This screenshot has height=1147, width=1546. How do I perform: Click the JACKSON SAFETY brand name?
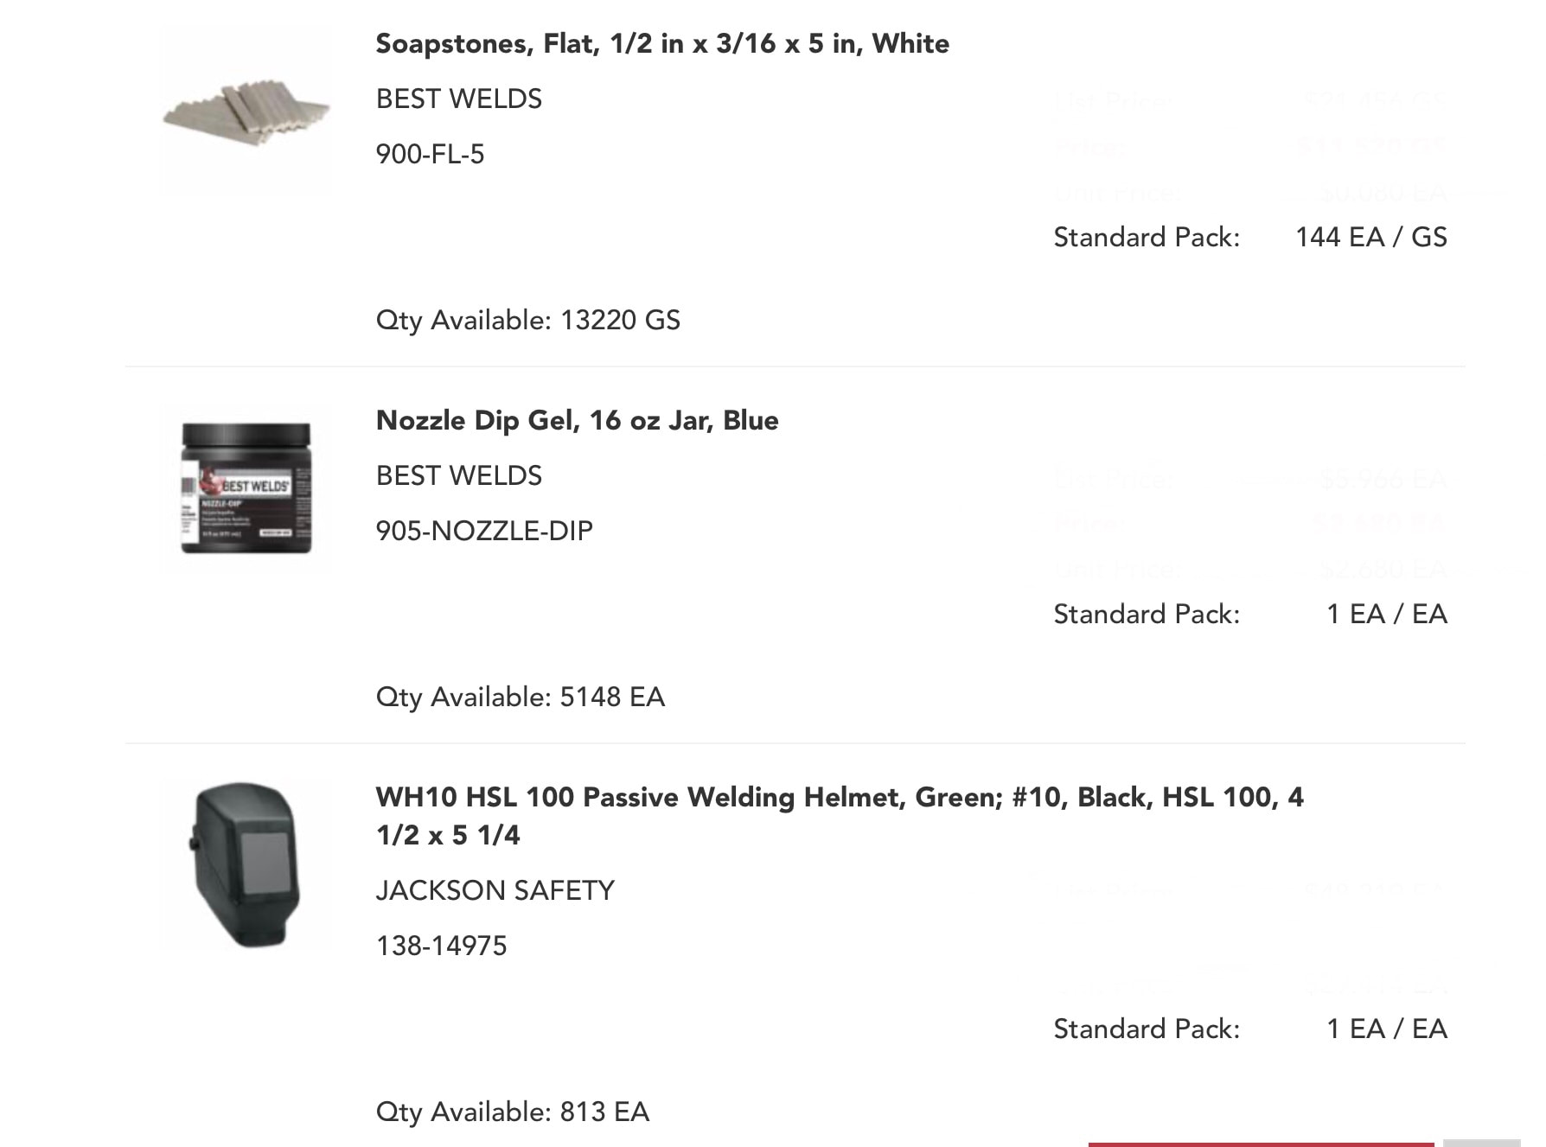click(x=495, y=890)
